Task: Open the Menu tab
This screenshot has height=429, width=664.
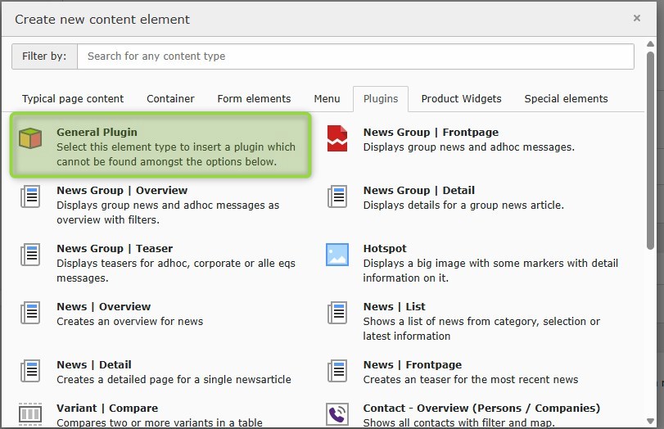Action: click(x=327, y=99)
